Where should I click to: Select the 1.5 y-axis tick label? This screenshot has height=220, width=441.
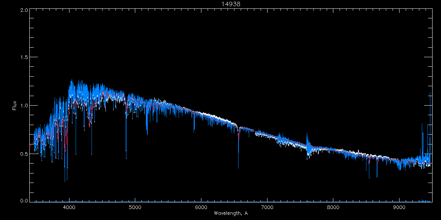(x=24, y=58)
